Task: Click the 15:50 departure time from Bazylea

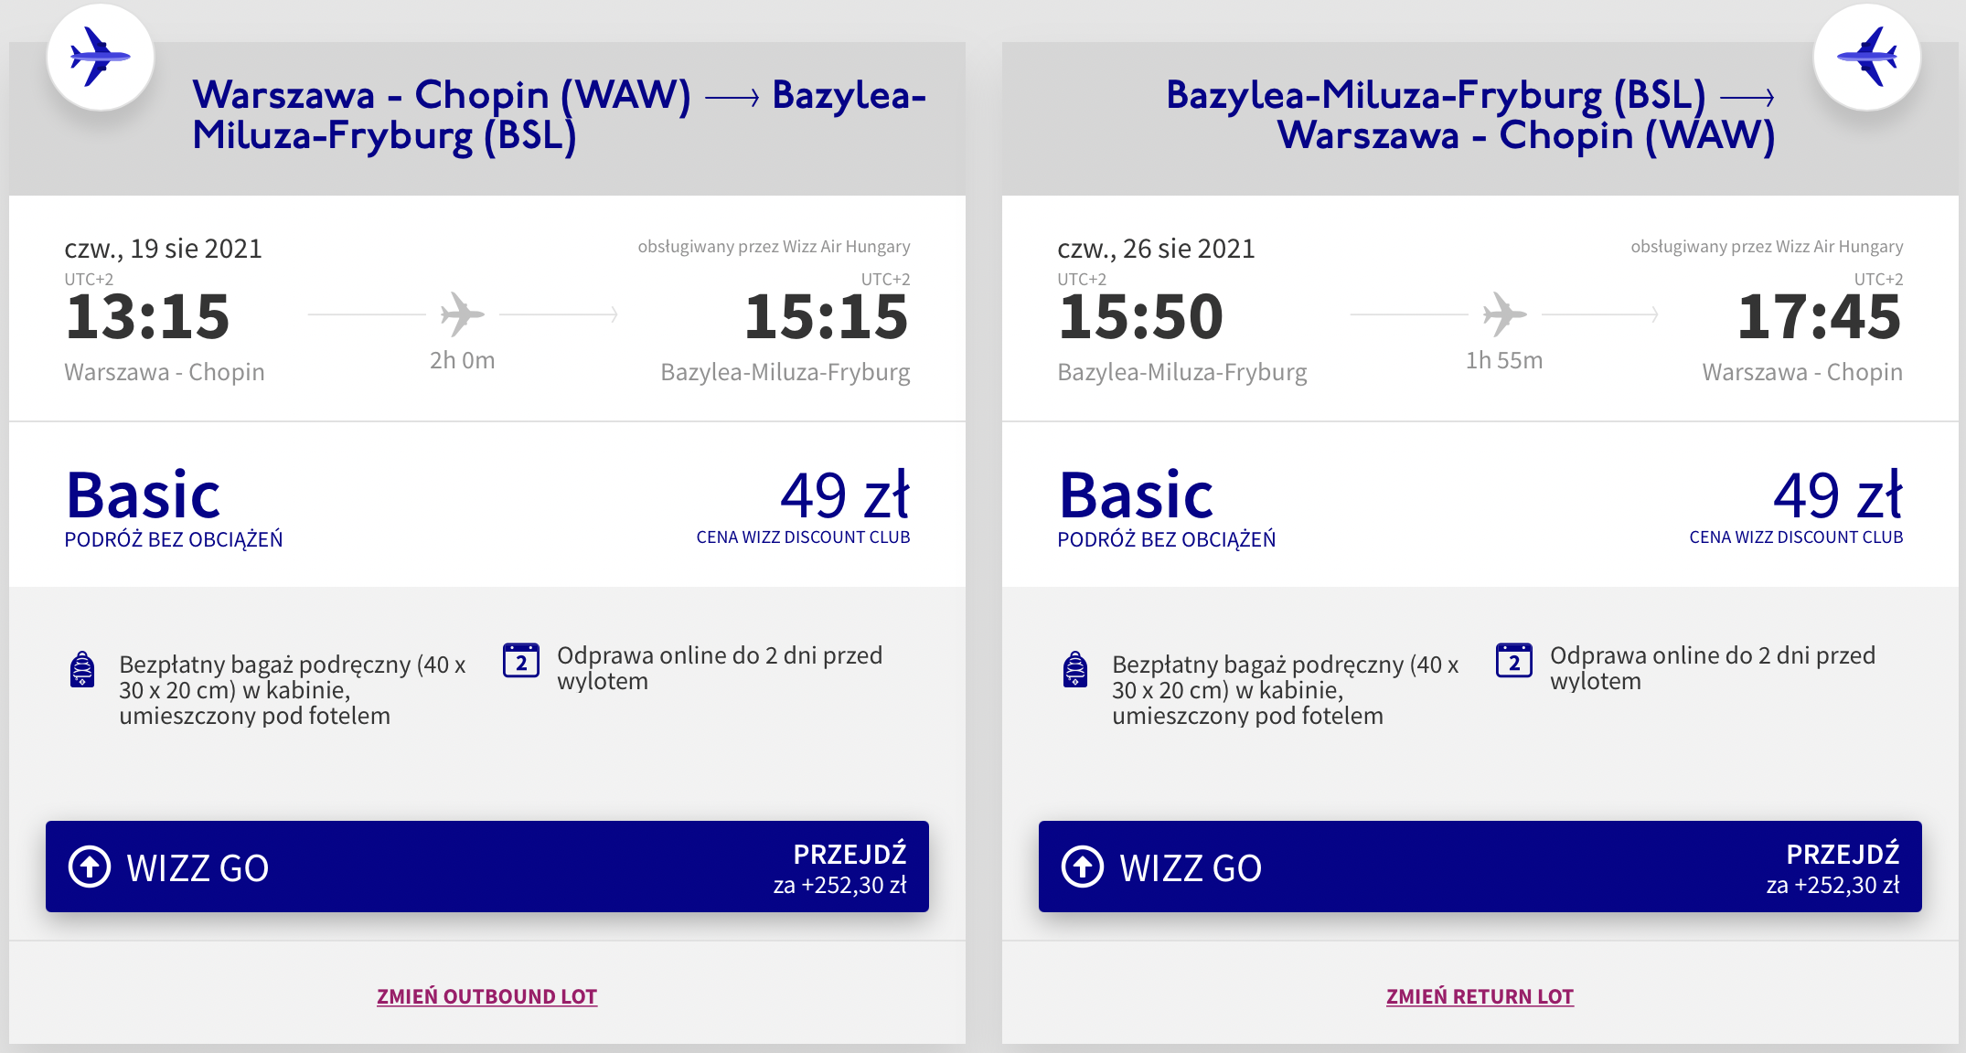Action: [1140, 317]
